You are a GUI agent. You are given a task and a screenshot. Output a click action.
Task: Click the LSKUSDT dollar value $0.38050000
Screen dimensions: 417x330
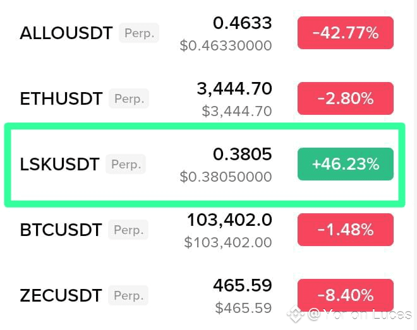[x=226, y=177]
